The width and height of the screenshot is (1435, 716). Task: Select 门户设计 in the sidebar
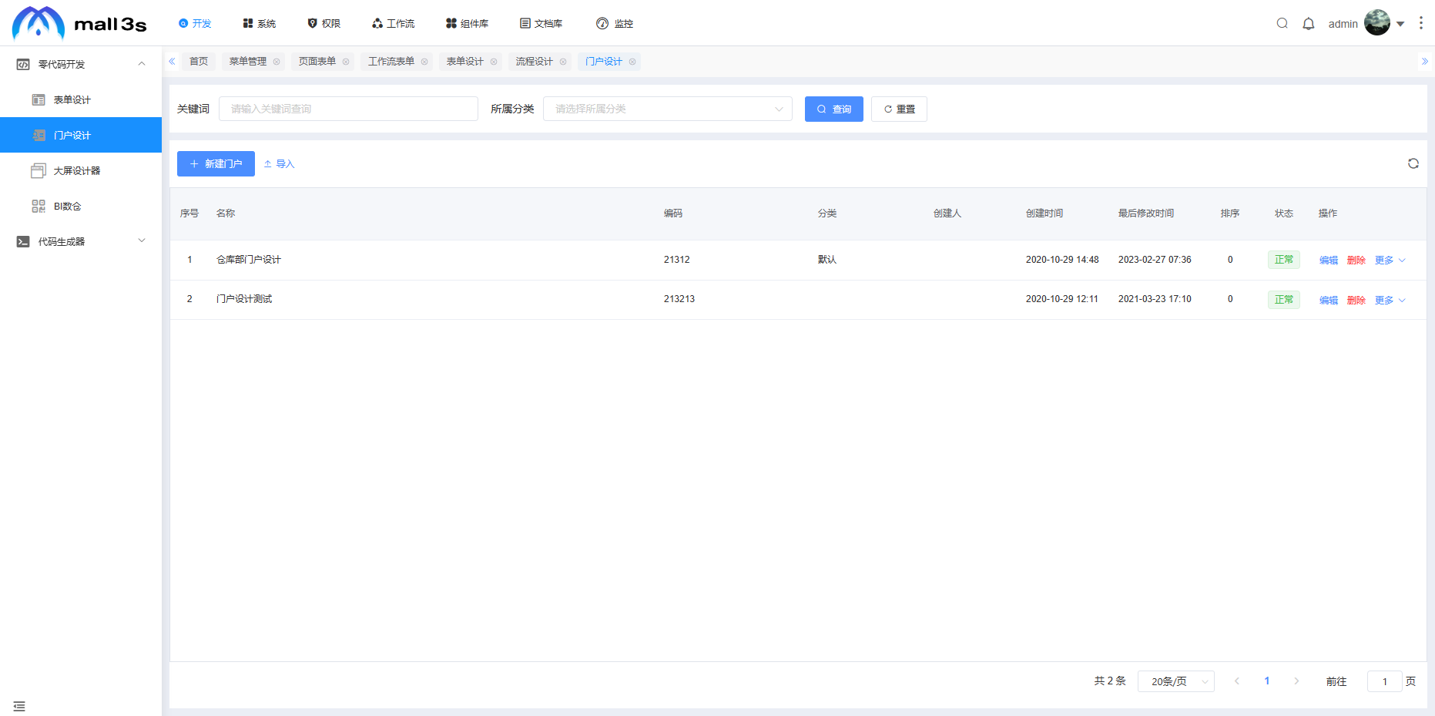pos(81,135)
